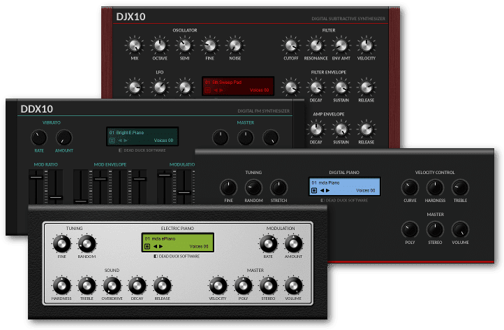
Task: Select previous preset arrow in Electric Piano display
Action: point(155,247)
